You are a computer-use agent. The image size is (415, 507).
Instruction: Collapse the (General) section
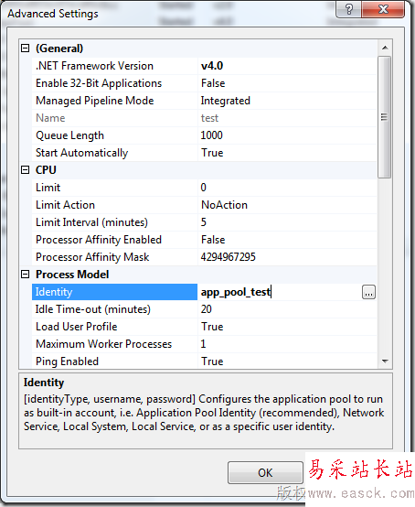26,49
